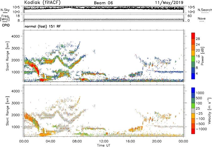Image resolution: width=212 pixels, height=147 pixels.
Task: Click the -500 label on the Velocity colorbar
Action: [x=200, y=124]
